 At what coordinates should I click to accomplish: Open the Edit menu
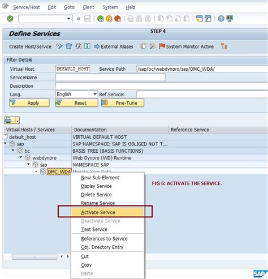point(52,7)
